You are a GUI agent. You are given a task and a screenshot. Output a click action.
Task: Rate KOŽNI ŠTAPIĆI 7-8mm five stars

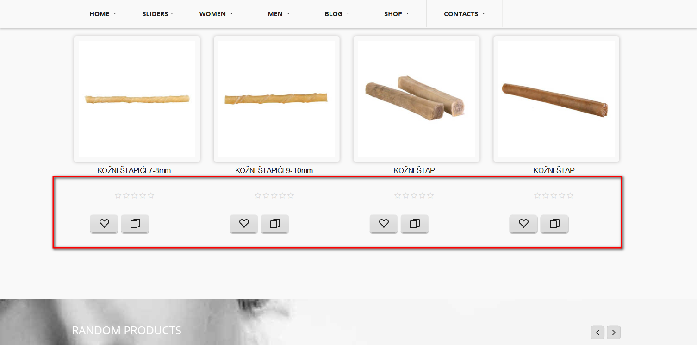click(x=151, y=196)
